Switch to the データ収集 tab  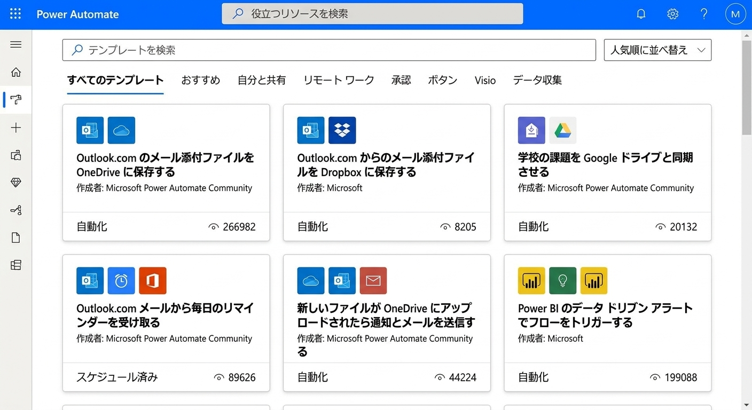coord(537,80)
